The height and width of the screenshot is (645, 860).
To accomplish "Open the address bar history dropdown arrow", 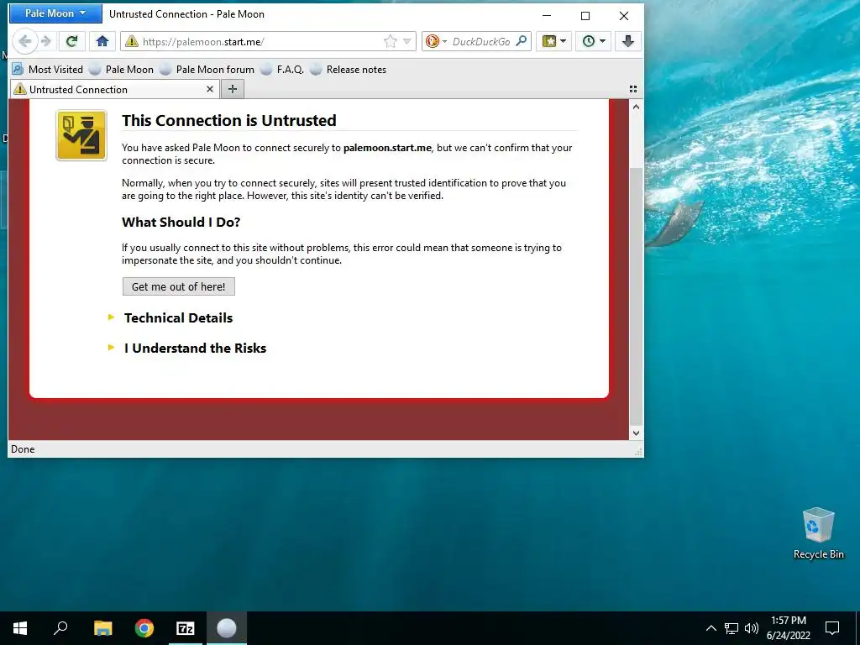I will point(407,41).
